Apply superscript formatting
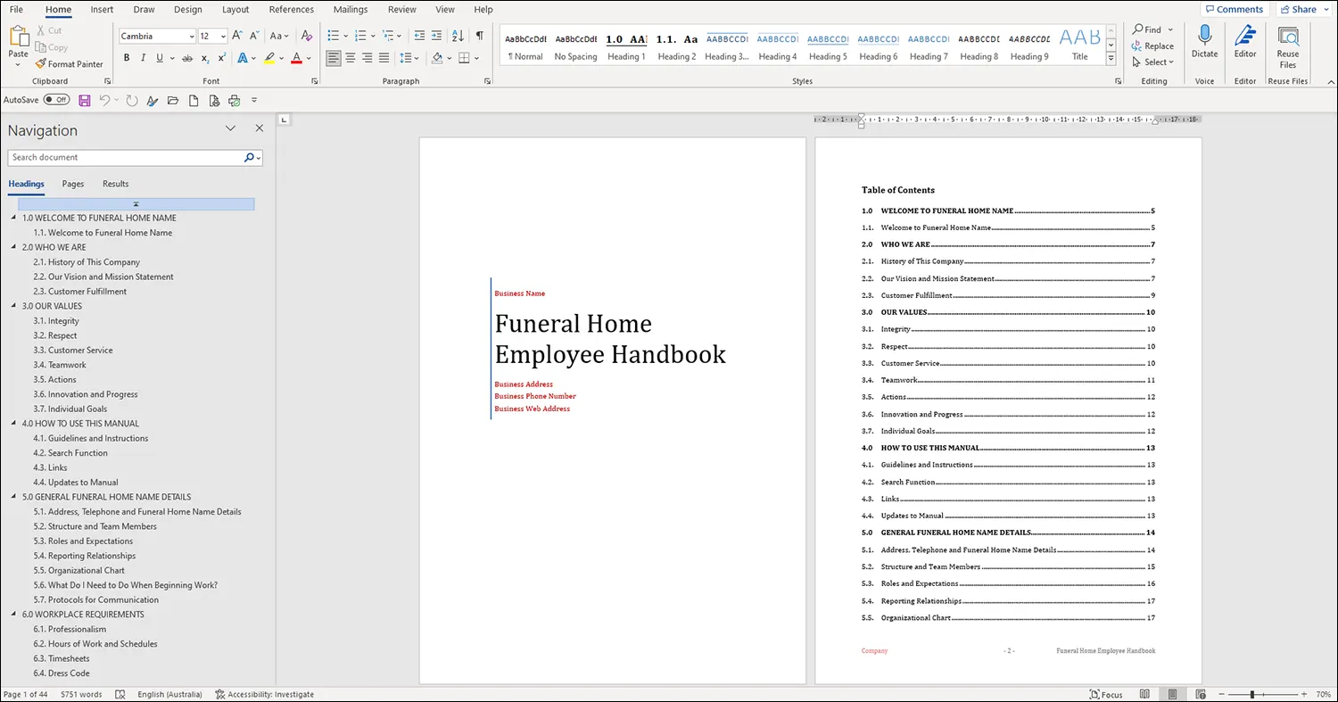 [221, 58]
